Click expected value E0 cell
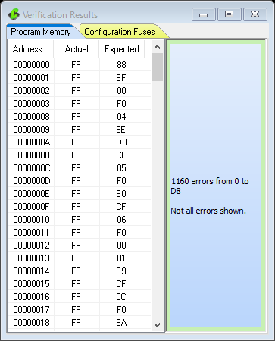This screenshot has height=341, width=275. (121, 194)
